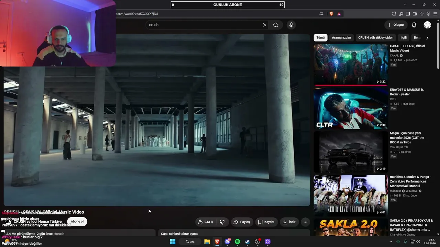
Task: Open the CLTR channel name link
Action: pos(393,99)
